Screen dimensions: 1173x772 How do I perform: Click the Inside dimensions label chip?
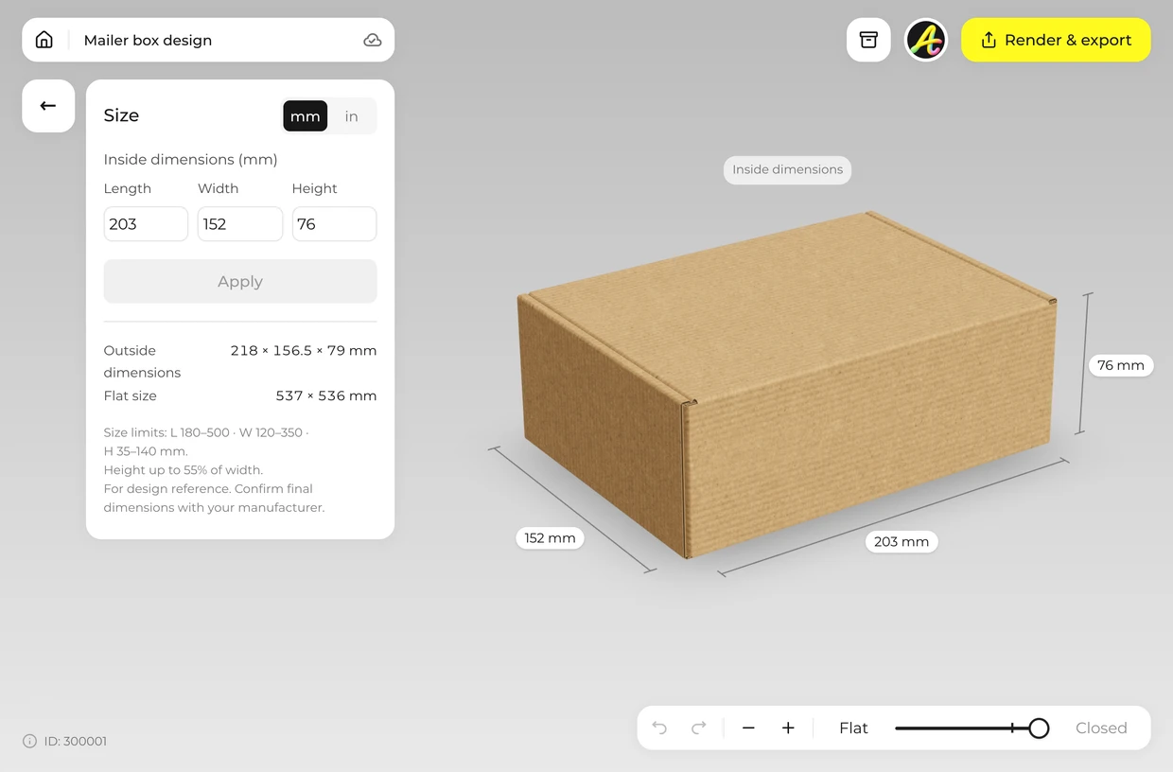pyautogui.click(x=787, y=169)
